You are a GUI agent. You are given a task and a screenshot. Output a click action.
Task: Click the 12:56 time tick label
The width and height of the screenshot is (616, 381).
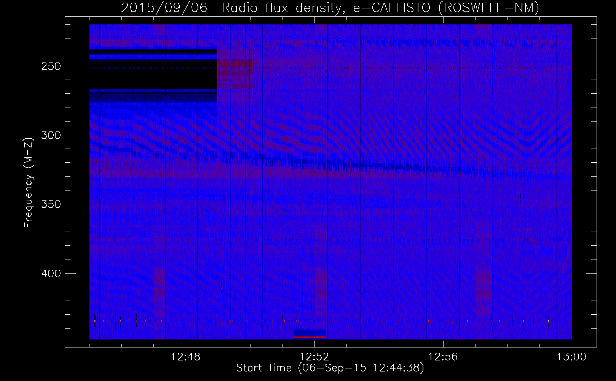point(443,357)
